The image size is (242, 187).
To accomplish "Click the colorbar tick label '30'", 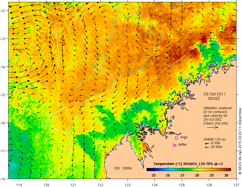I will [226, 175].
